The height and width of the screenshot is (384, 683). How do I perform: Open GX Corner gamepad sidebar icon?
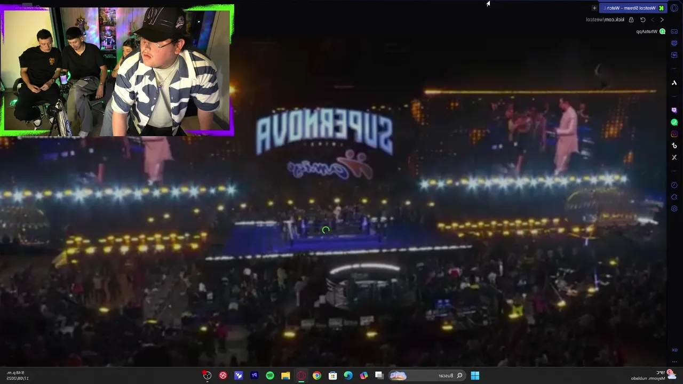click(674, 31)
